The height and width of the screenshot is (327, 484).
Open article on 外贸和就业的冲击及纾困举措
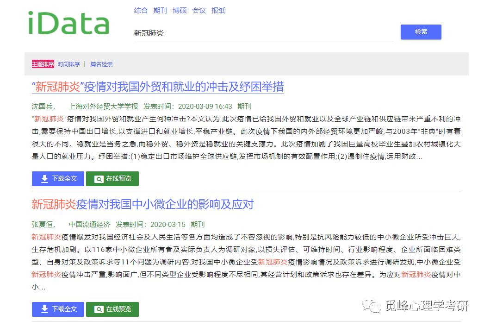click(x=158, y=87)
